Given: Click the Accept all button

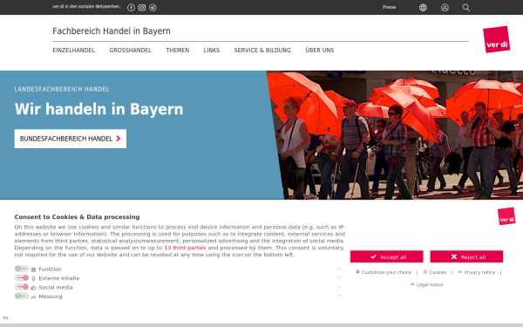Looking at the screenshot, I should pyautogui.click(x=386, y=256).
